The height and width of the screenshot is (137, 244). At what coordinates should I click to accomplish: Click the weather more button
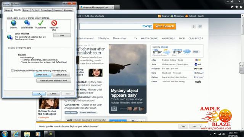pos(196,52)
